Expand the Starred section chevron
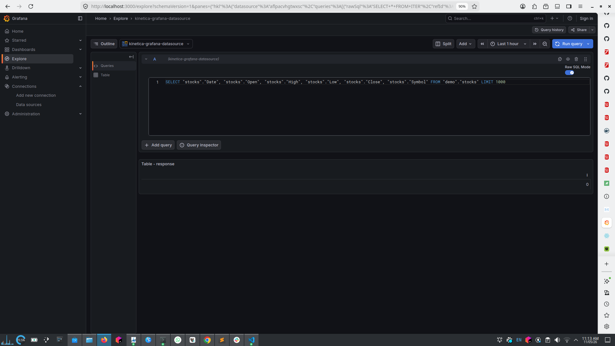Image resolution: width=615 pixels, height=346 pixels. (x=80, y=40)
